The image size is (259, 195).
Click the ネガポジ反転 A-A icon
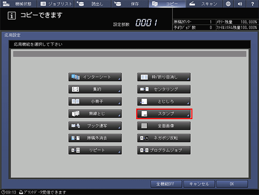point(144,138)
